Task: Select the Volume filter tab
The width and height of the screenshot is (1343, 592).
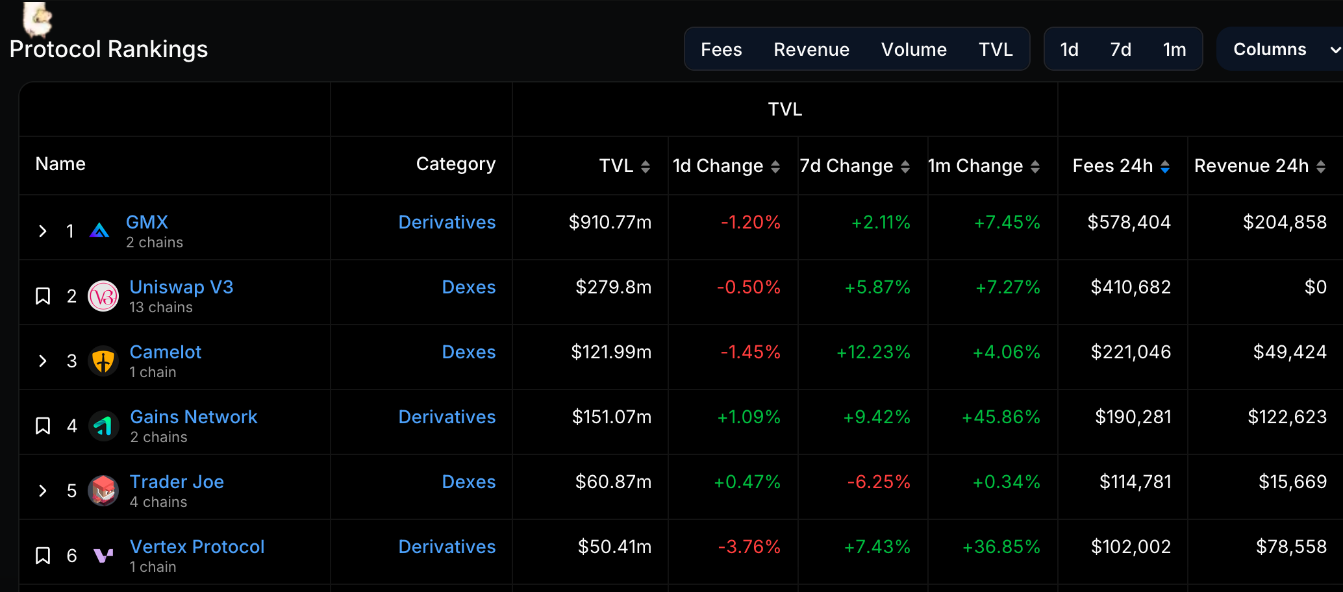Action: click(x=914, y=49)
